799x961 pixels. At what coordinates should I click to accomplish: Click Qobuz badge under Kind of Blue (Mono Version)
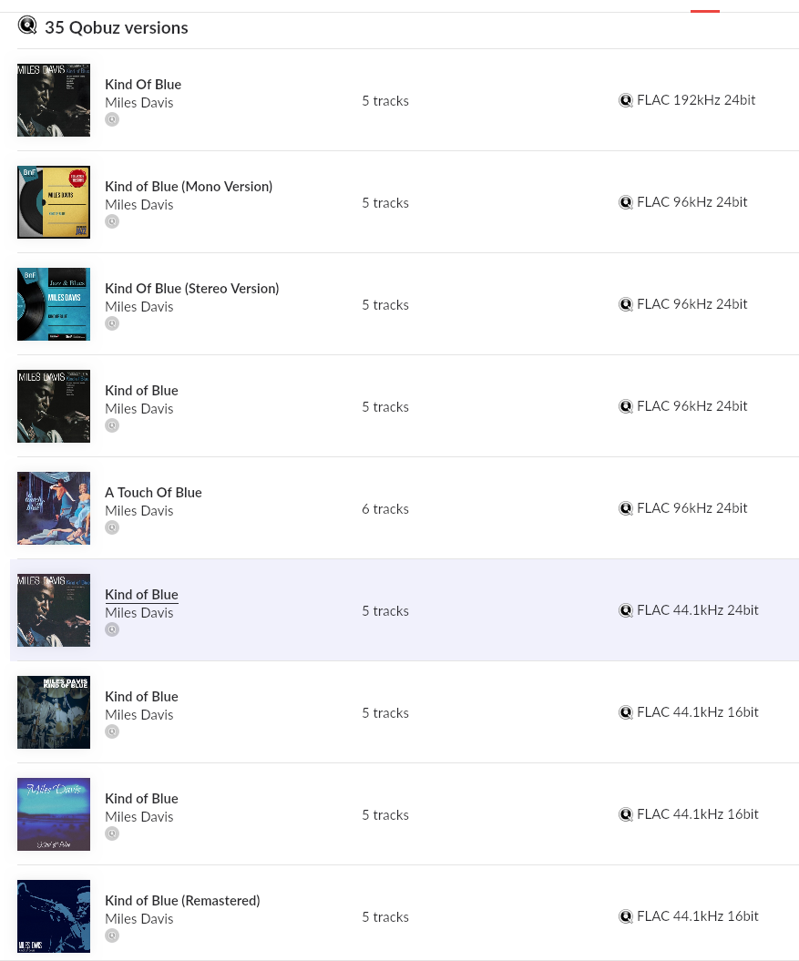point(112,221)
